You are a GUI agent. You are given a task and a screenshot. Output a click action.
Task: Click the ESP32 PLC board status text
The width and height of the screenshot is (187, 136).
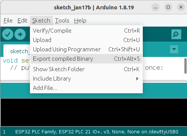point(97,132)
